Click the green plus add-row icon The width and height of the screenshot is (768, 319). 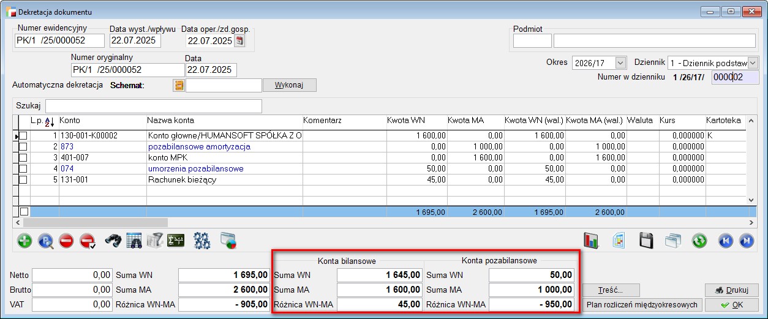(x=24, y=241)
